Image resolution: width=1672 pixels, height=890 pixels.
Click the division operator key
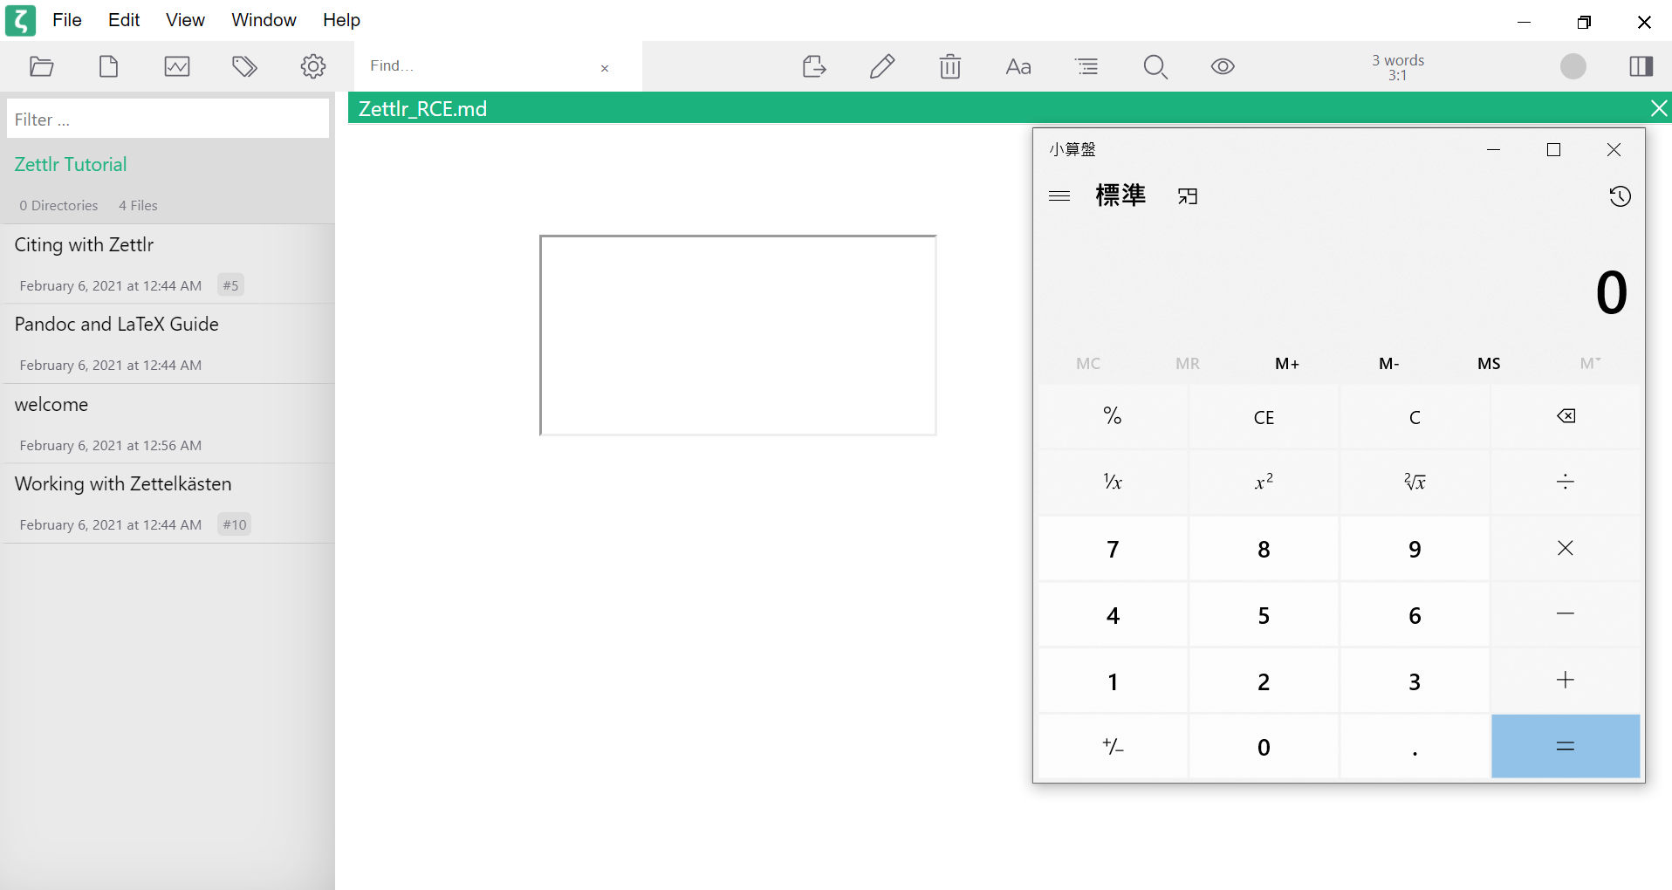click(1566, 482)
